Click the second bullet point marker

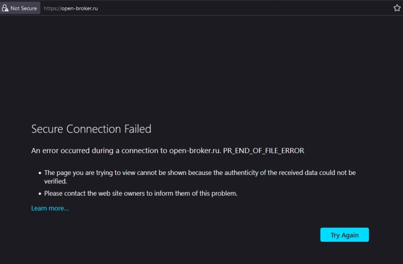point(40,194)
